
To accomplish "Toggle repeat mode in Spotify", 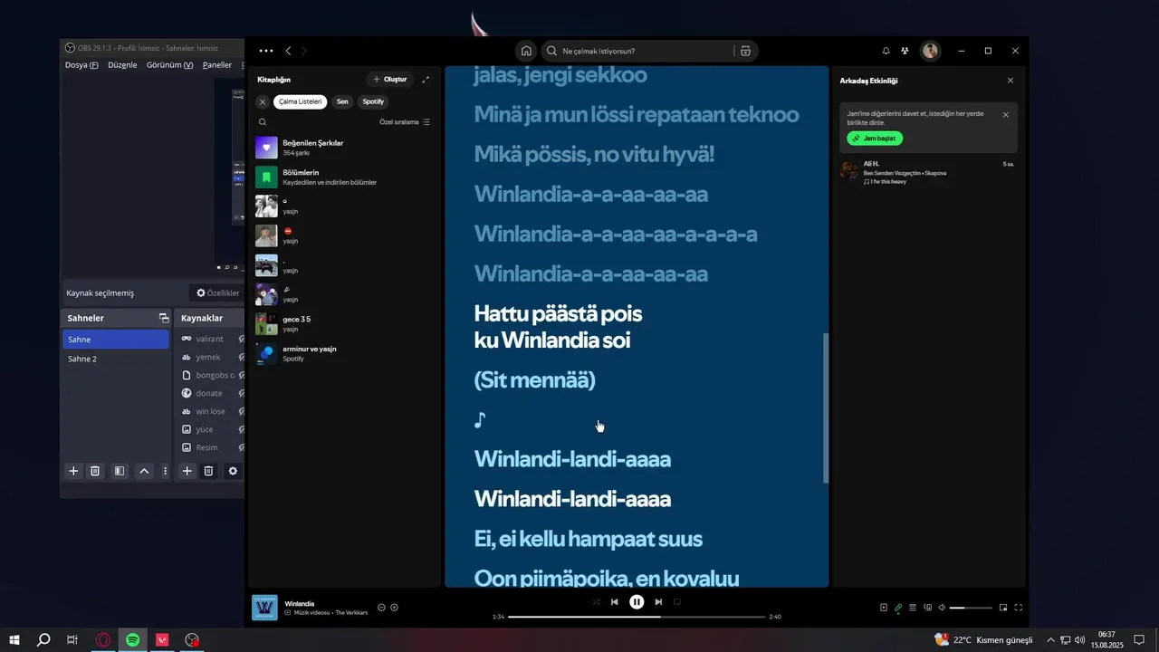I will coord(676,601).
